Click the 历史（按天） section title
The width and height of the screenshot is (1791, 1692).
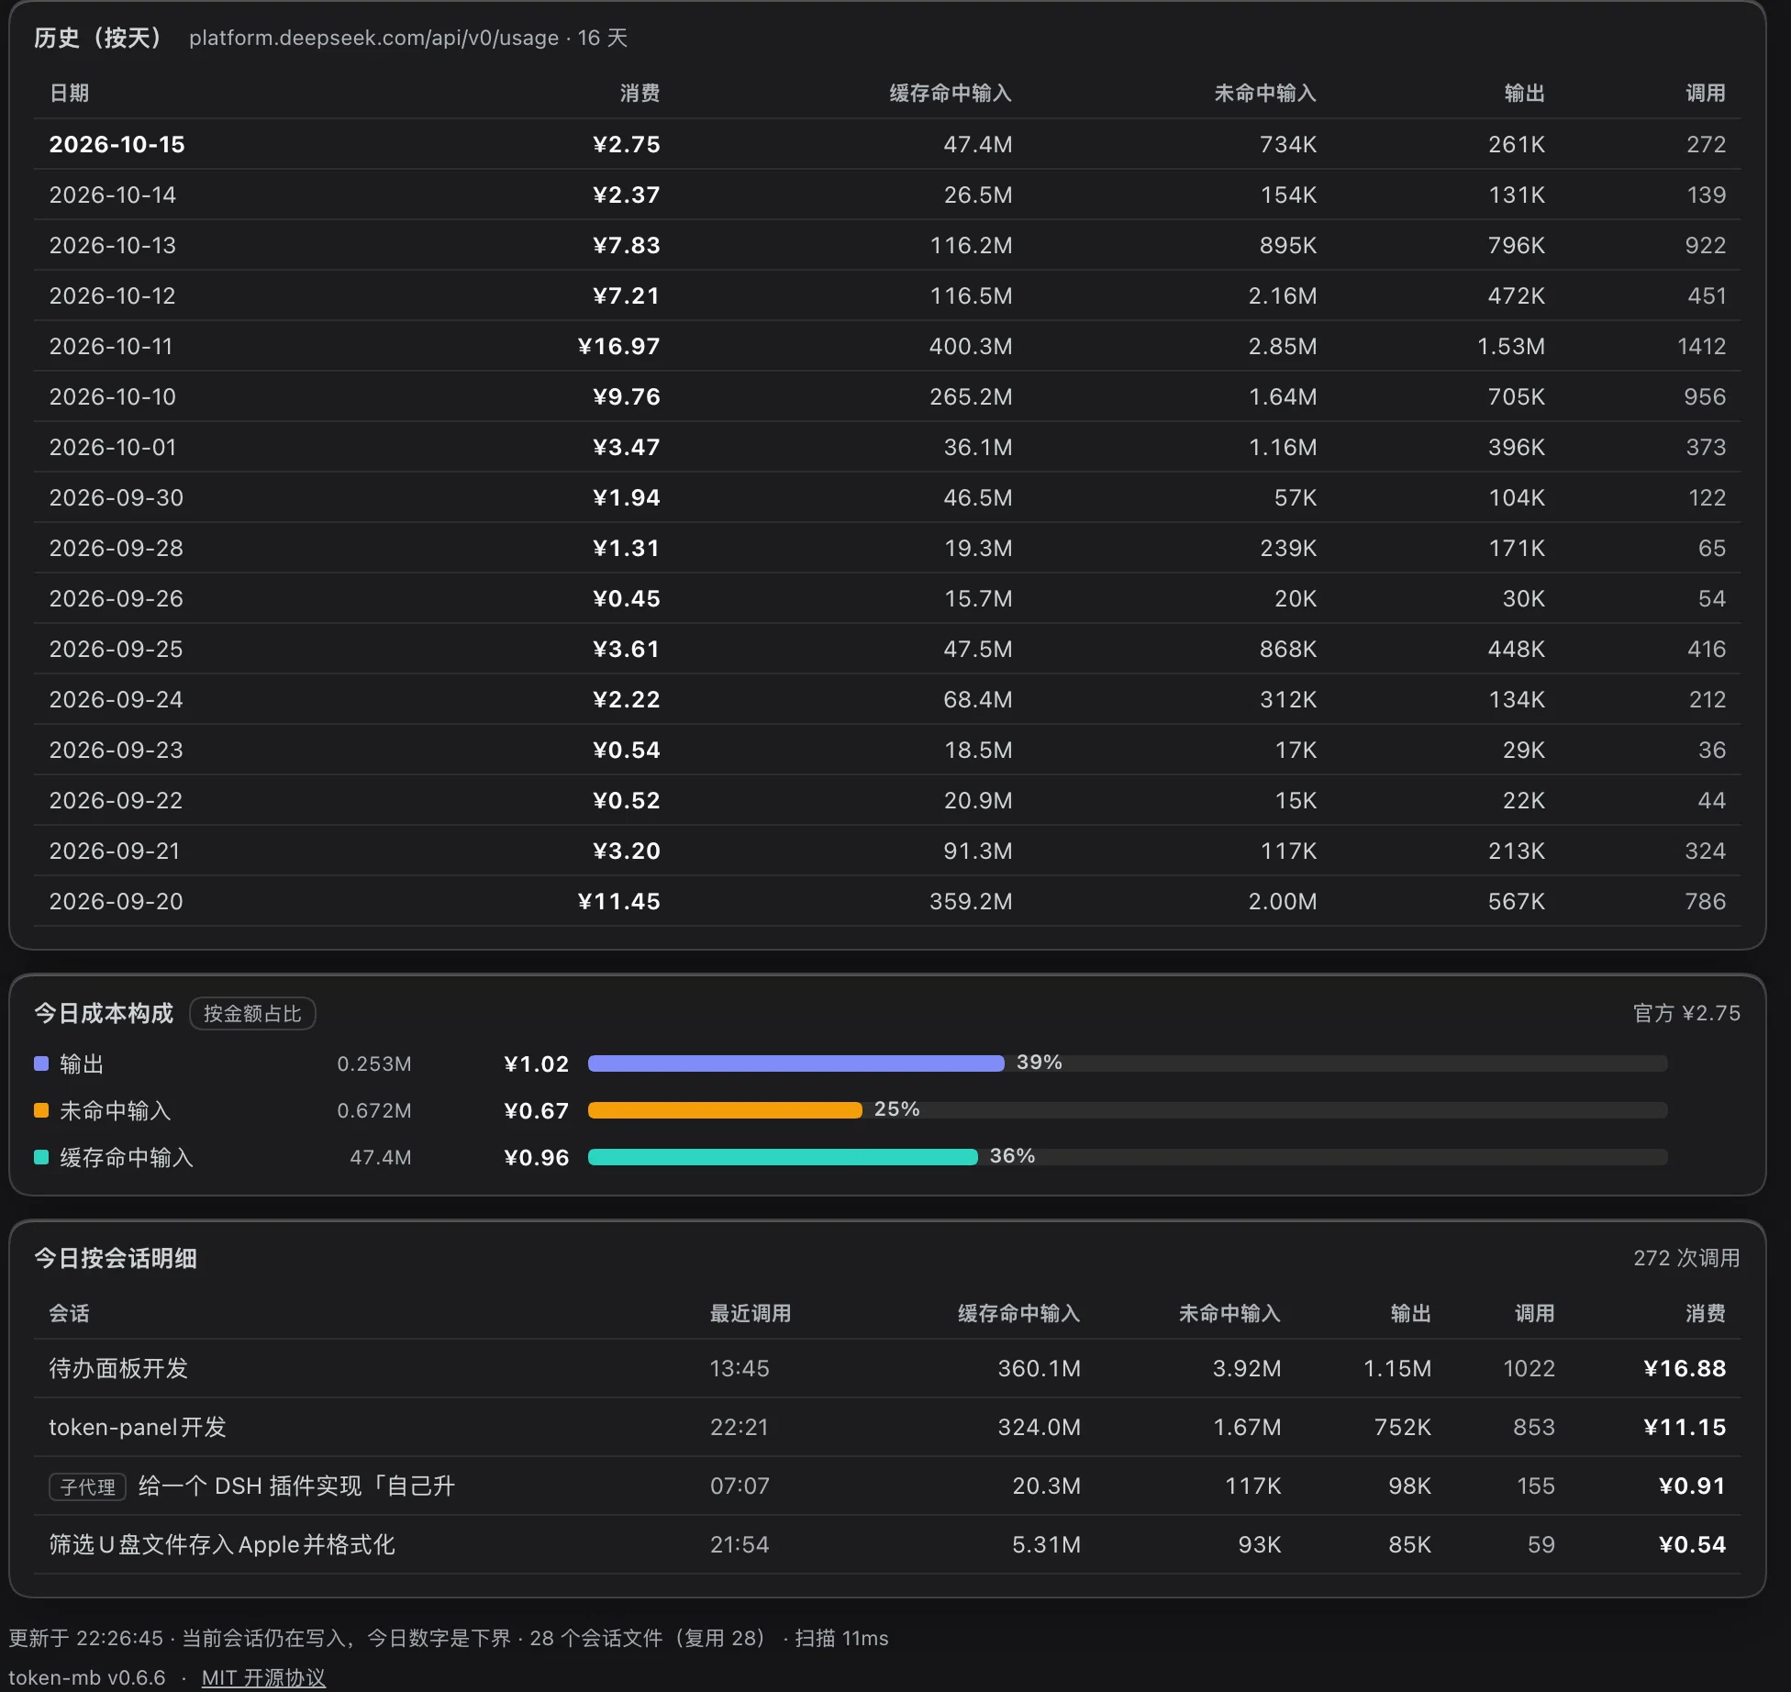tap(99, 38)
